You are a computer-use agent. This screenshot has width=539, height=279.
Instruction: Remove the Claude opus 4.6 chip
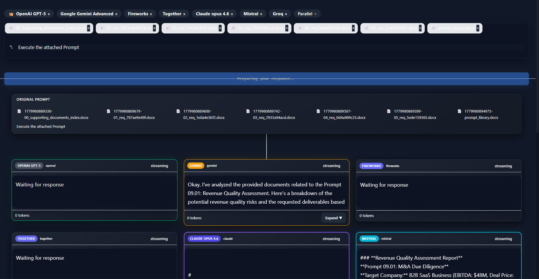[x=232, y=14]
